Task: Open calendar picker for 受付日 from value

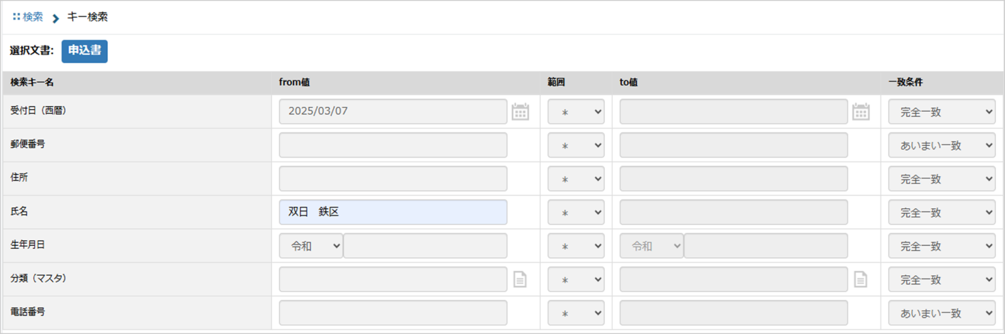Action: (520, 112)
